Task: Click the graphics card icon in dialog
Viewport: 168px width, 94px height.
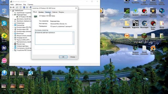Action: pos(35,16)
